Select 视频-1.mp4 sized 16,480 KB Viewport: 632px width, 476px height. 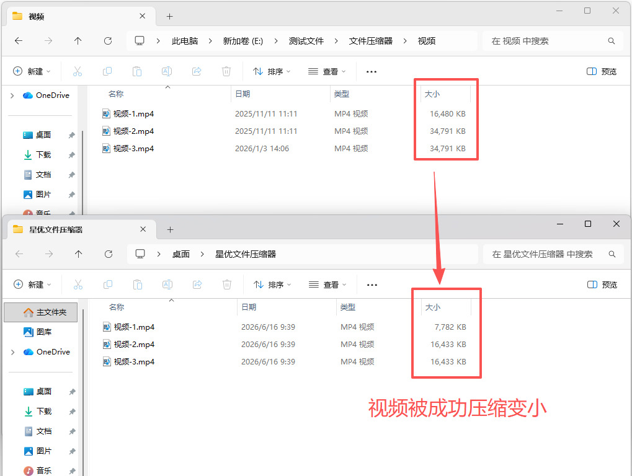pos(285,114)
